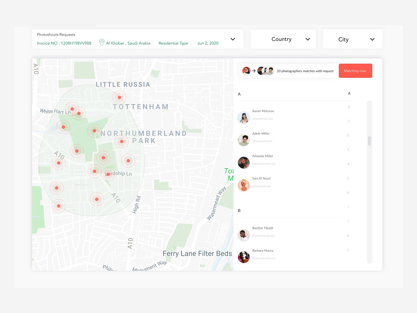Jump to letter G in the alphabet index

348,178
